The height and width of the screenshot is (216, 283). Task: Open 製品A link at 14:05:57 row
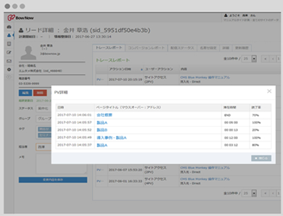click(x=102, y=123)
